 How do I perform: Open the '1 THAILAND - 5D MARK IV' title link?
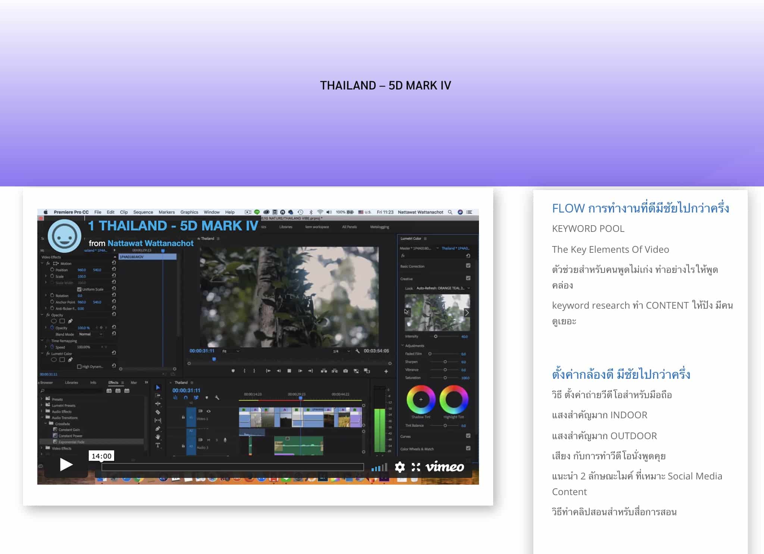(173, 226)
